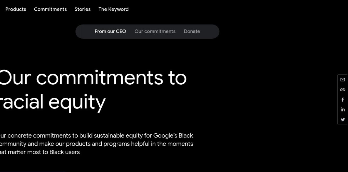This screenshot has height=172, width=348.
Task: Share on Twitter using the bird icon
Action: click(343, 119)
